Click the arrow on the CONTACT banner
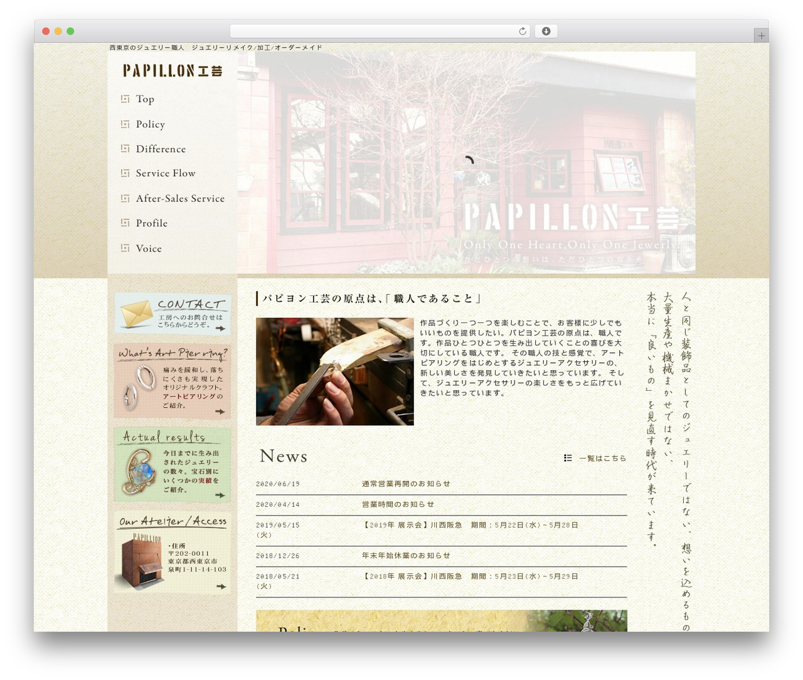Screen dimensions: 803x680 (220, 328)
